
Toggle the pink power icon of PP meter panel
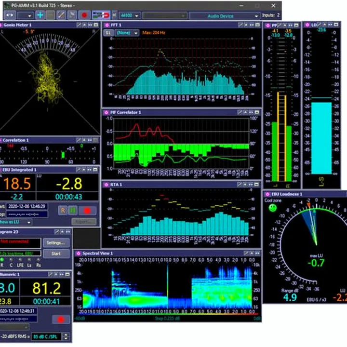click(268, 26)
